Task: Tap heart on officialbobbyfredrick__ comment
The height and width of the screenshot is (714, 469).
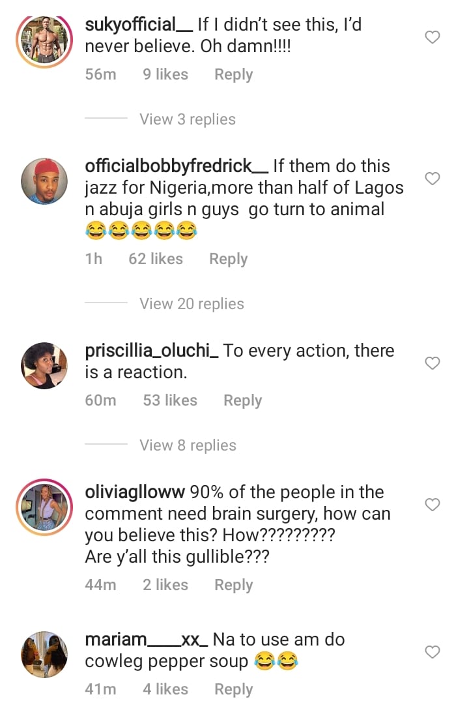Action: pyautogui.click(x=433, y=179)
